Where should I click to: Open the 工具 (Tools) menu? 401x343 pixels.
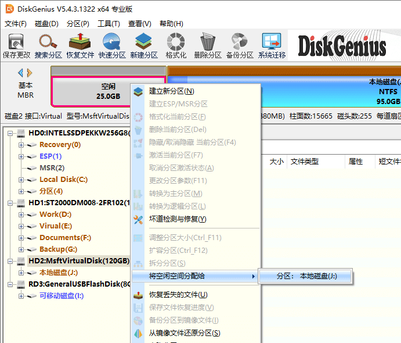coord(109,24)
